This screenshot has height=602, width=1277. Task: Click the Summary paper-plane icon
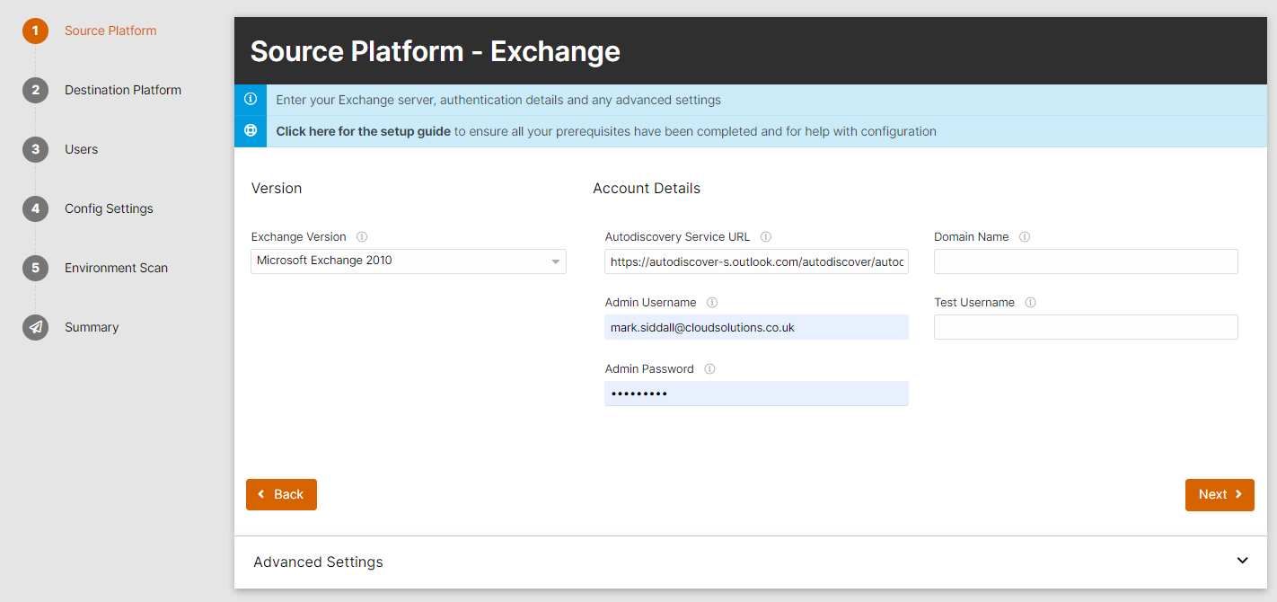coord(35,328)
